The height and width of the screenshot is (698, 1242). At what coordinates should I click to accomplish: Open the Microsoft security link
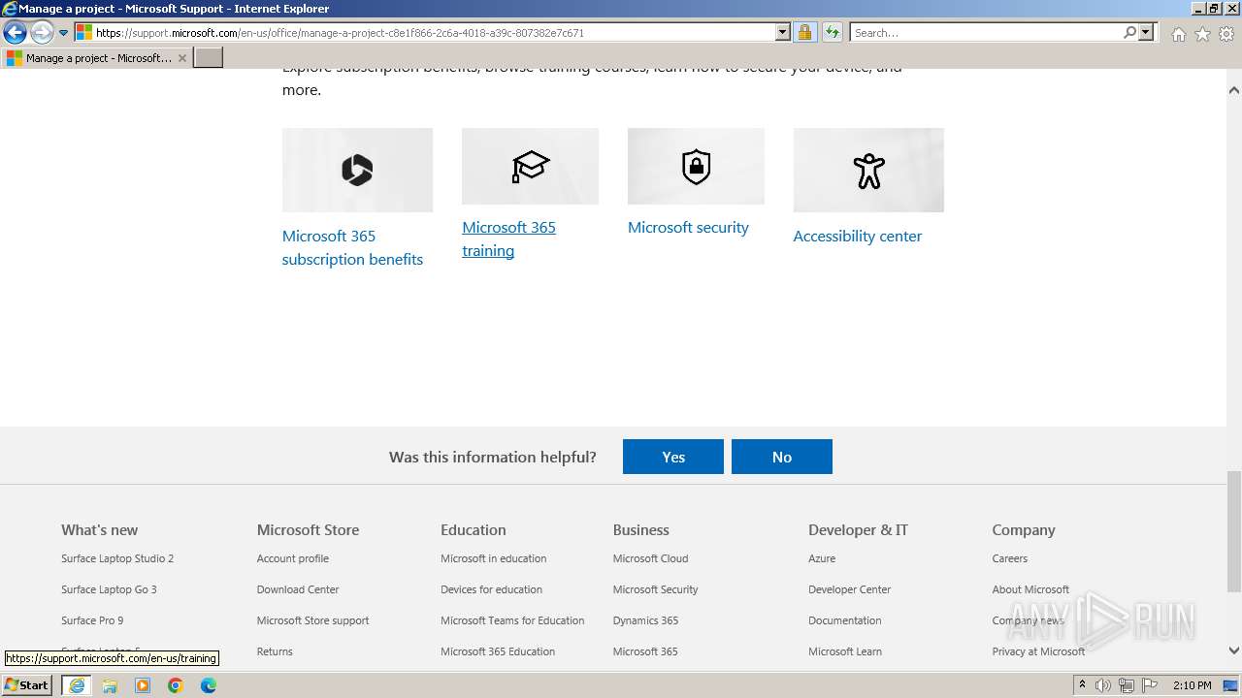pos(688,227)
